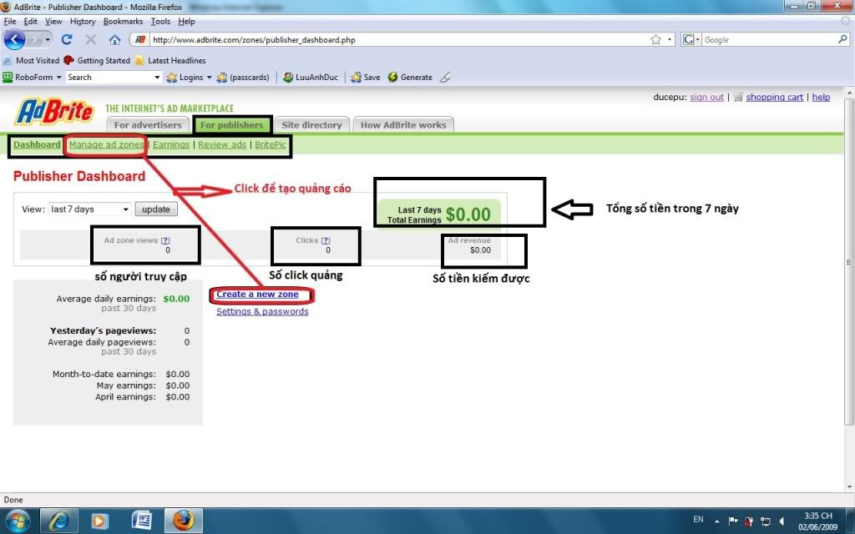Open the (passcards) toolbar item
Screen dimensions: 855x534
coord(243,78)
